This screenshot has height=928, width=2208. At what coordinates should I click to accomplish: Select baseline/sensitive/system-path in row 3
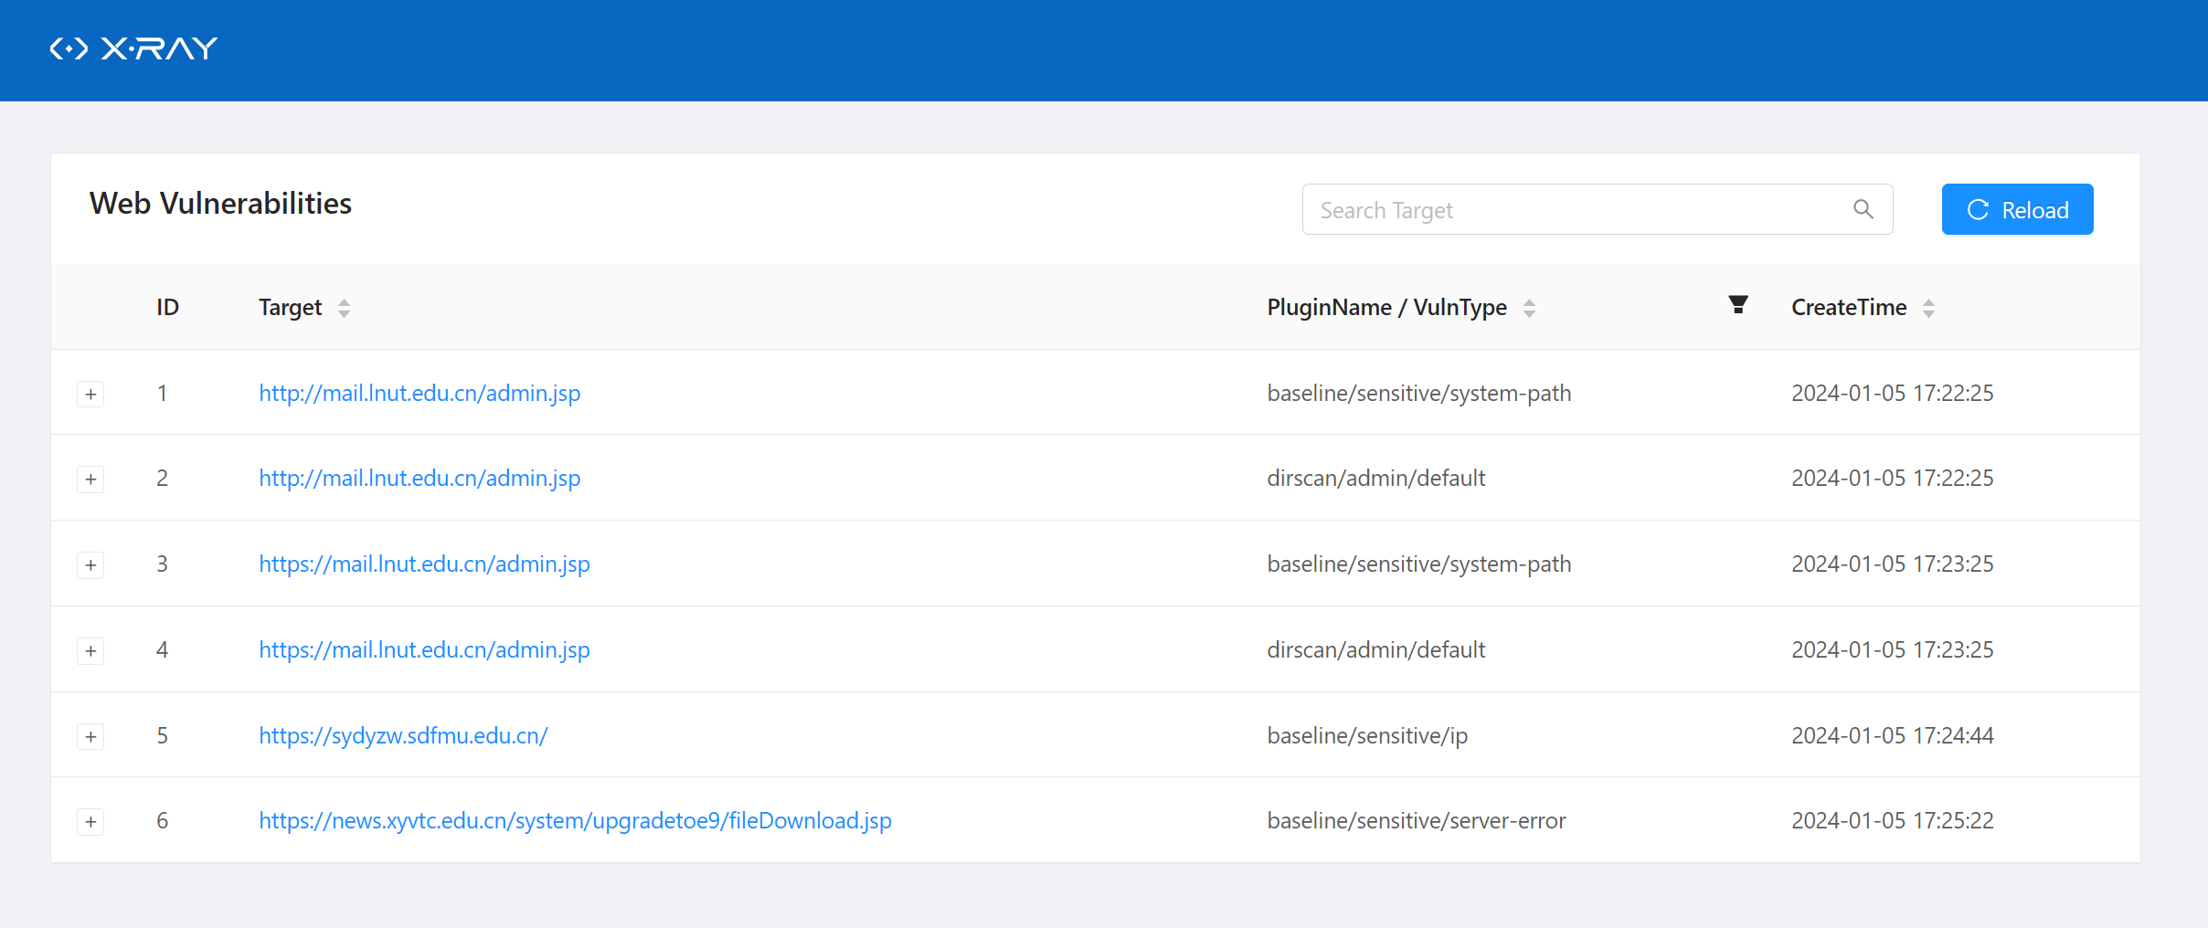click(x=1419, y=564)
